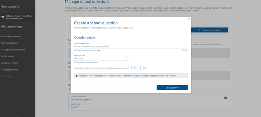
Task: Click the Country response type value
Action: (75, 107)
